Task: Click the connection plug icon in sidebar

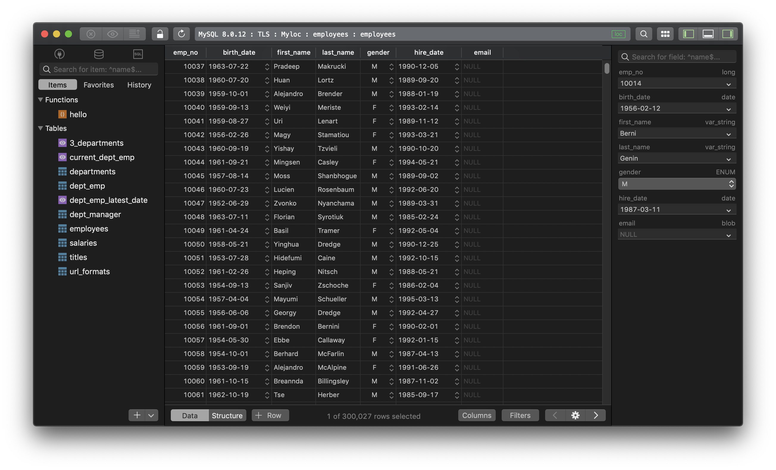Action: (60, 54)
